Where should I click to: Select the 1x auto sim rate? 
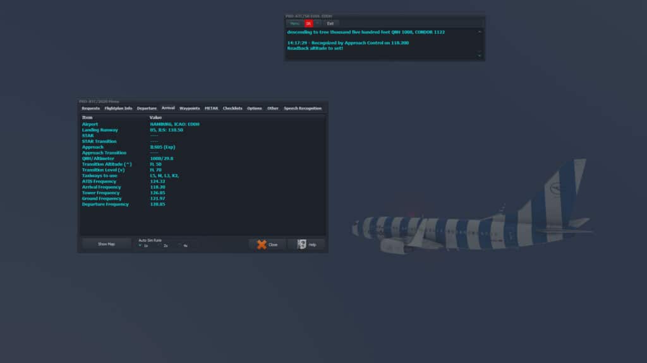pos(140,245)
